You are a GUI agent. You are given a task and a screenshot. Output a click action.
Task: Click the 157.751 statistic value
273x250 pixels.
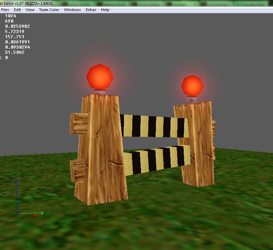pos(15,37)
